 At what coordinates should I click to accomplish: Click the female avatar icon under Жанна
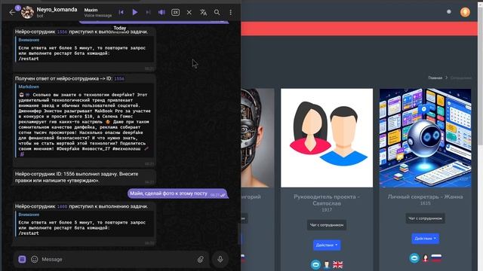point(426,258)
